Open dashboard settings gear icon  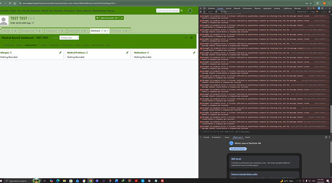192,38
